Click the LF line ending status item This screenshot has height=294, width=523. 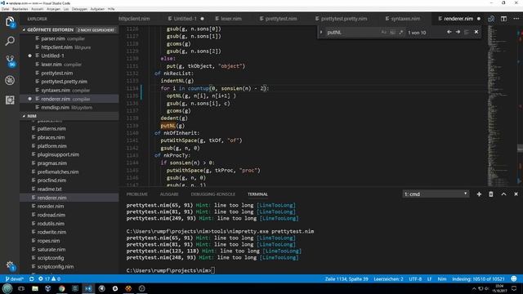coord(429,278)
